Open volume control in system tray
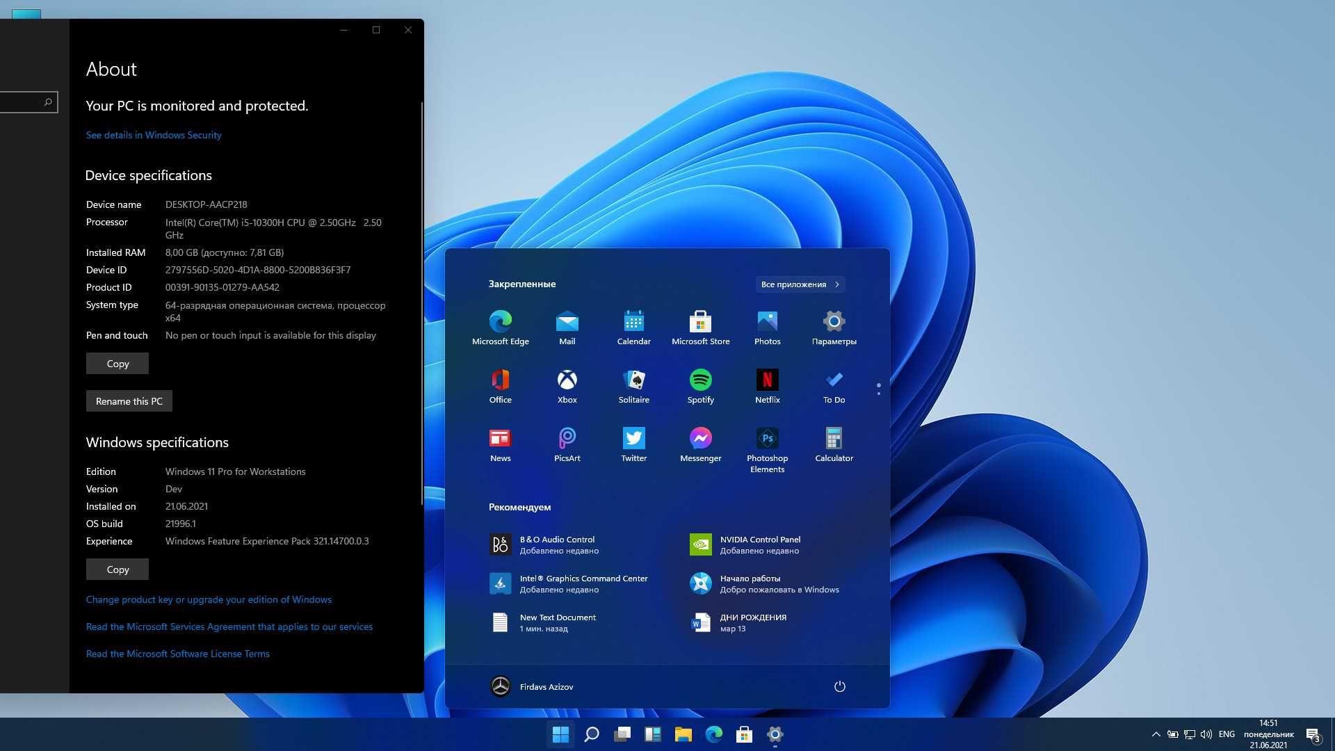 tap(1206, 734)
